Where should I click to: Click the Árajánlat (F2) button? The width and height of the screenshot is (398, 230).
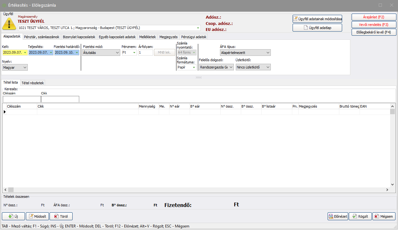pyautogui.click(x=374, y=17)
